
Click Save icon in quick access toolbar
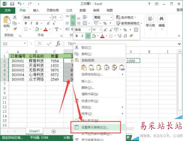click(x=12, y=4)
